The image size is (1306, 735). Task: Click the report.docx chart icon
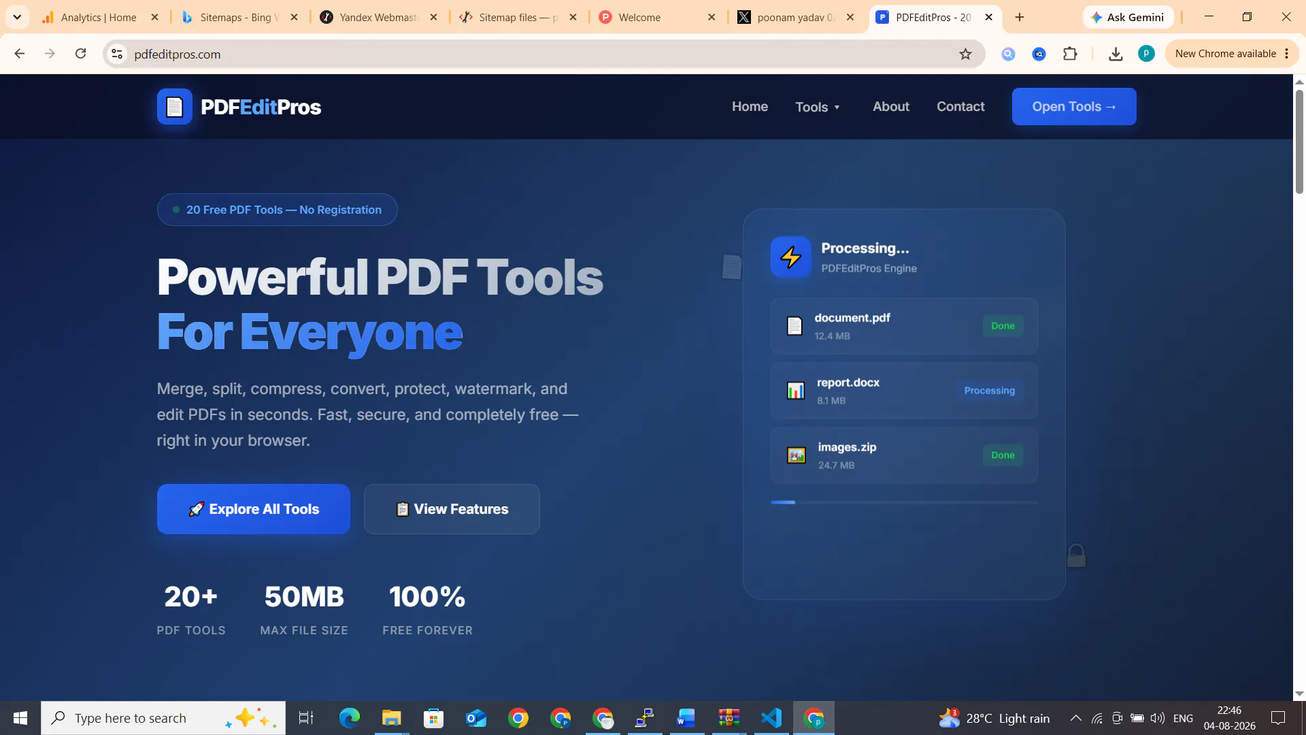click(796, 391)
